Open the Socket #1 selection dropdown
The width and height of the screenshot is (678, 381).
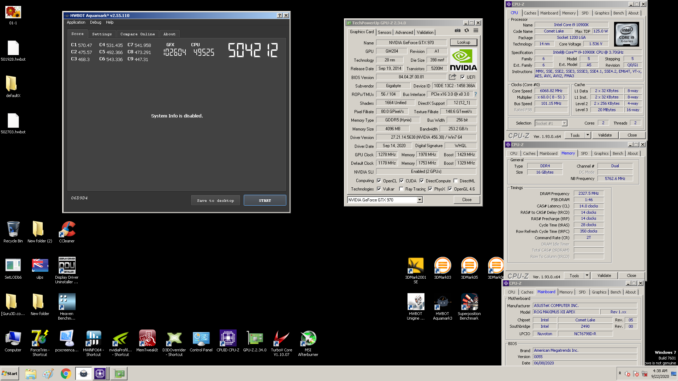click(x=551, y=123)
